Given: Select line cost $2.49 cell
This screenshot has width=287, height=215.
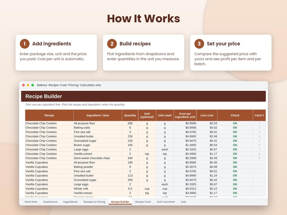Looking at the screenshot, I should tap(207, 136).
